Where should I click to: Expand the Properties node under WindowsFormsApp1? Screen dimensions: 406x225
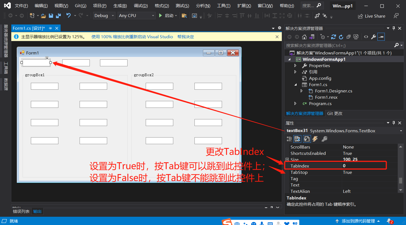coord(295,65)
